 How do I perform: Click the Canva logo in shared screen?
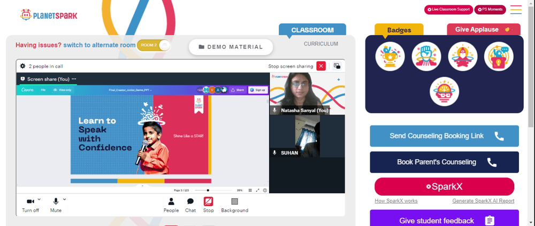point(27,90)
